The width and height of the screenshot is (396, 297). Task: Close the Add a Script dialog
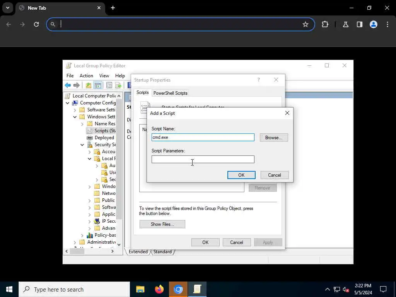tap(287, 113)
